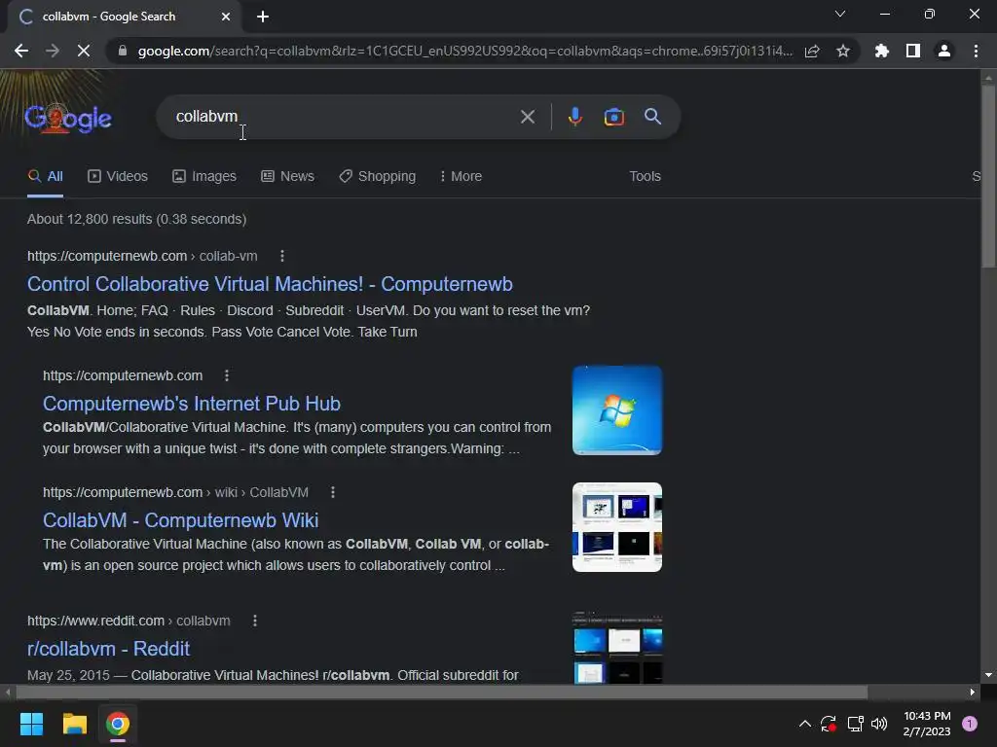Bookmark this tab with the star
The width and height of the screenshot is (997, 747).
tap(843, 51)
